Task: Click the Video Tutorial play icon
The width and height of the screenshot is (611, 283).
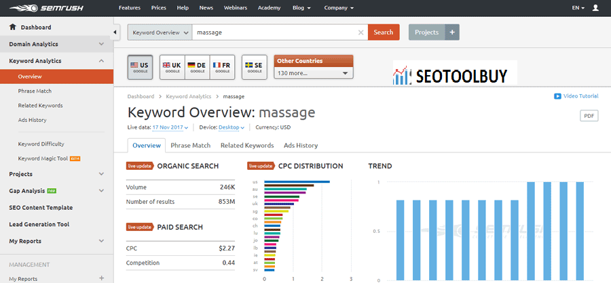Action: [557, 96]
